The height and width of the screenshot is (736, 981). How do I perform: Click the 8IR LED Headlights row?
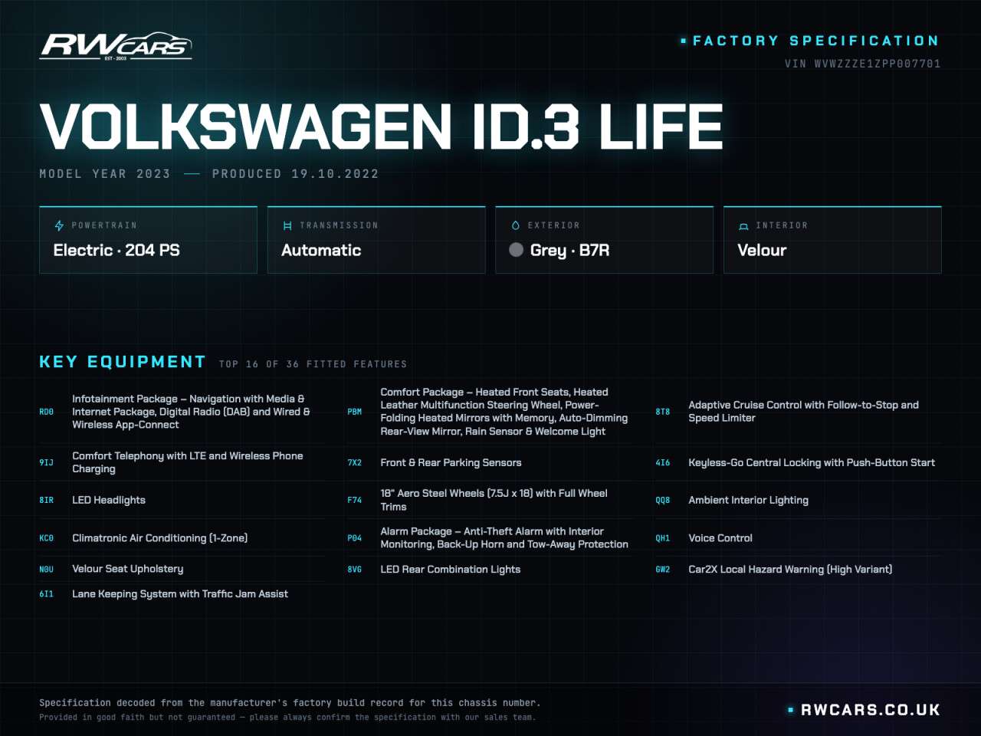coord(182,500)
